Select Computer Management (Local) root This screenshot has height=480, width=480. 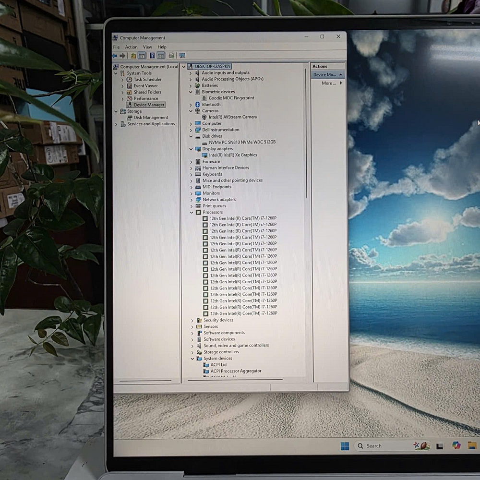click(x=148, y=67)
